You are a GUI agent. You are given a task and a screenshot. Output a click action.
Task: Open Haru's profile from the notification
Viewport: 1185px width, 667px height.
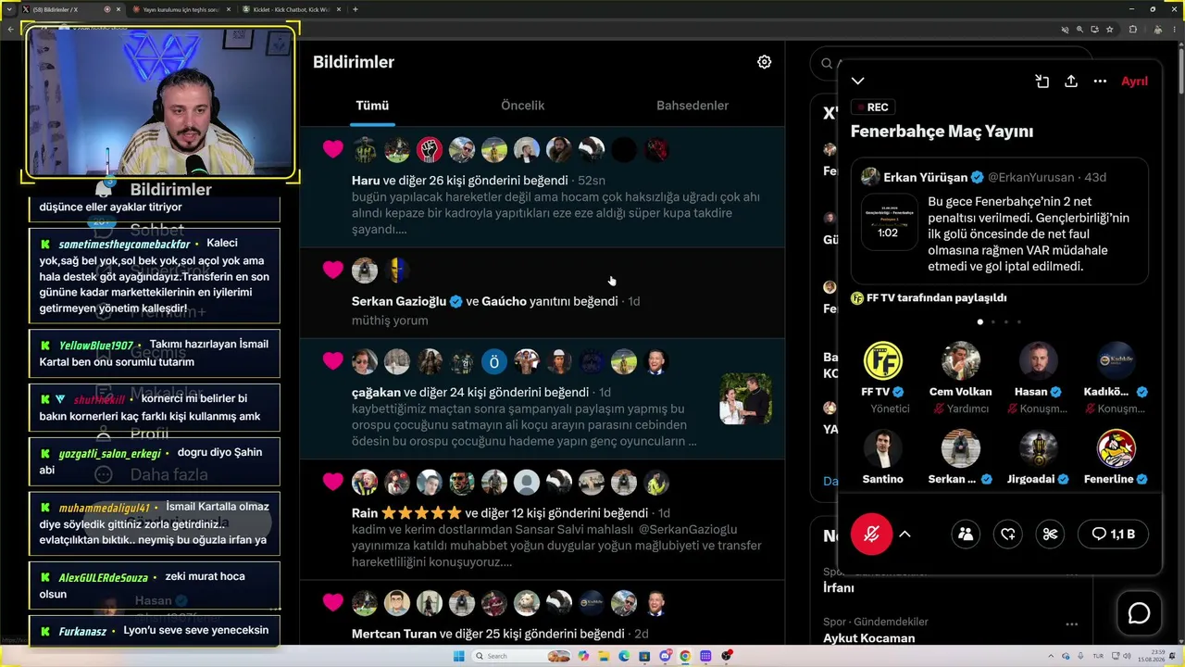pyautogui.click(x=366, y=180)
